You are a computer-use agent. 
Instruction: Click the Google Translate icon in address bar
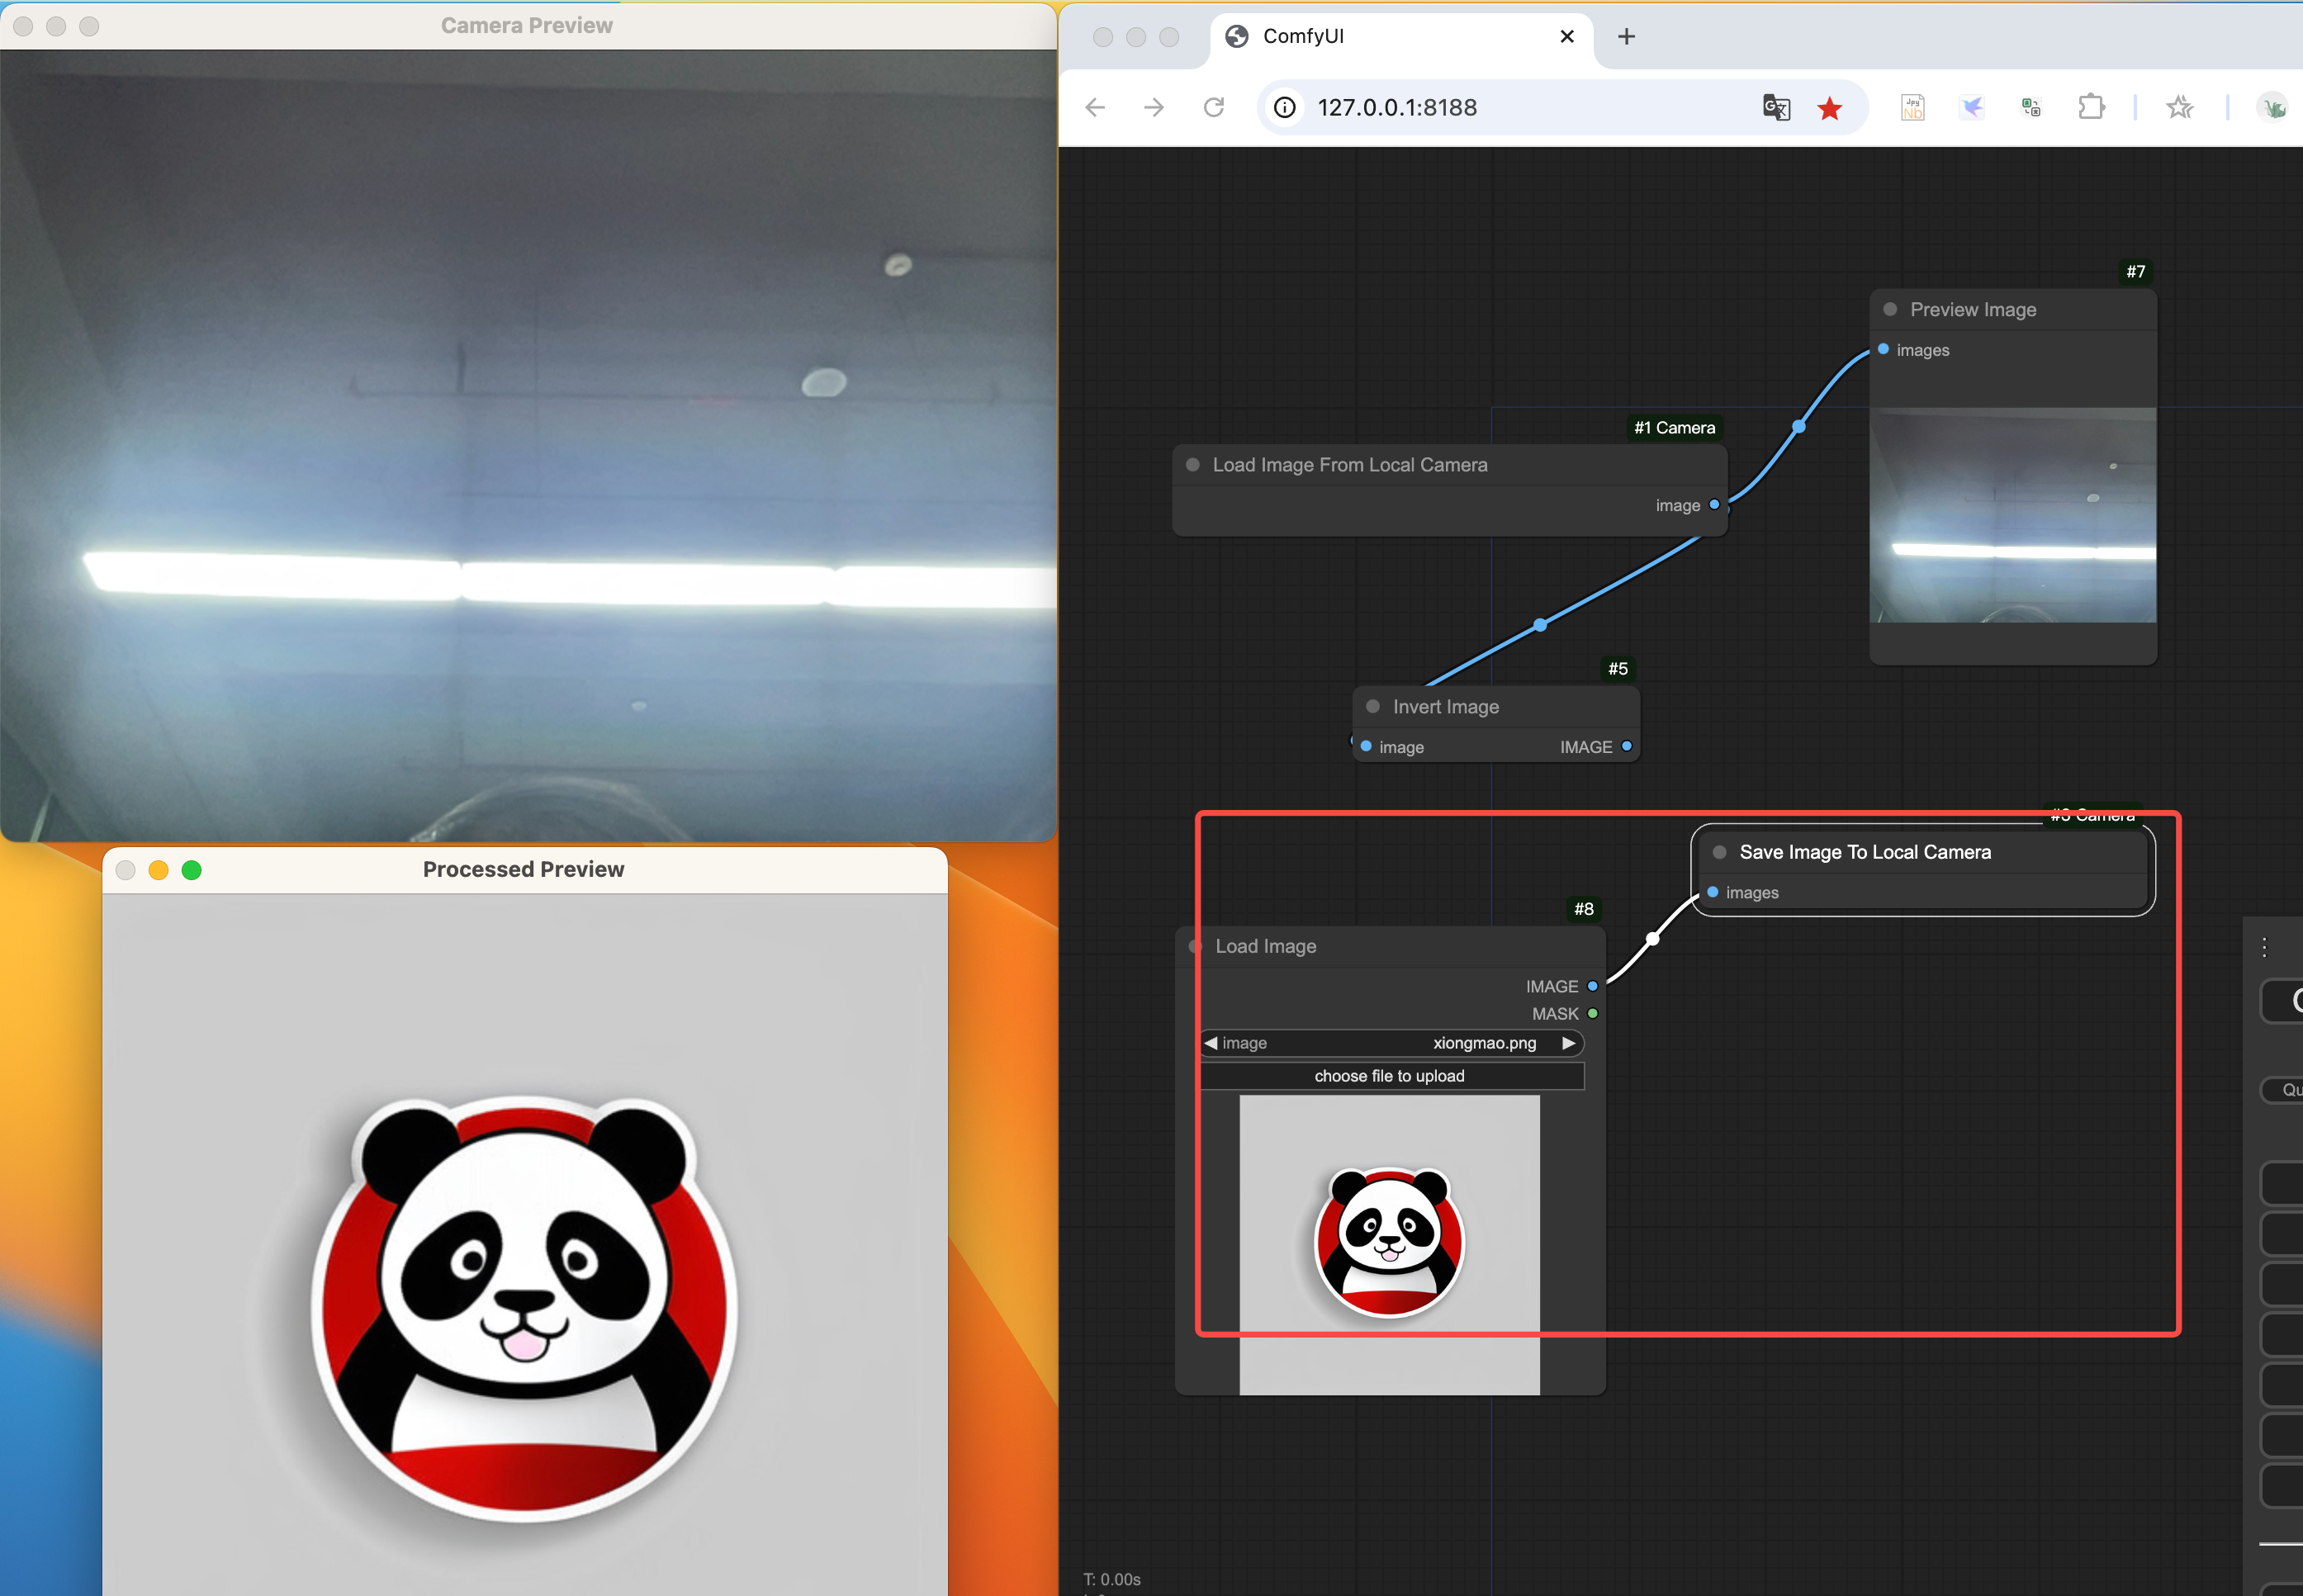click(x=1775, y=107)
